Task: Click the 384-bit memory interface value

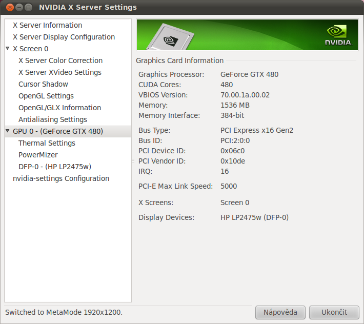Action: [232, 115]
